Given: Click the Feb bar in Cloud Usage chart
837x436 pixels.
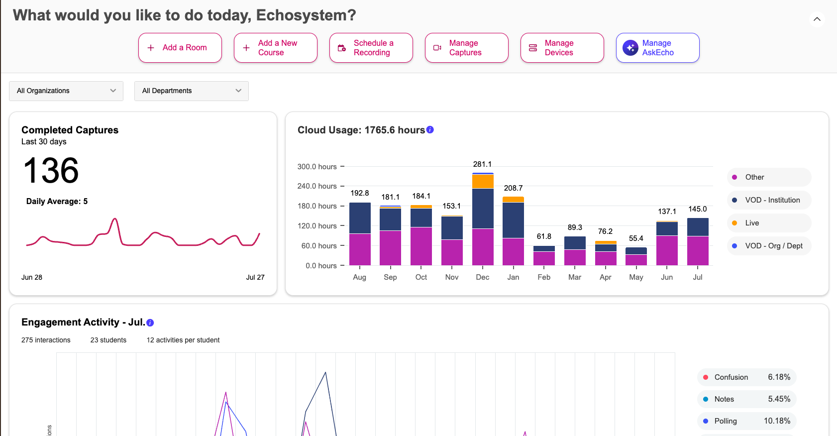Looking at the screenshot, I should (544, 255).
